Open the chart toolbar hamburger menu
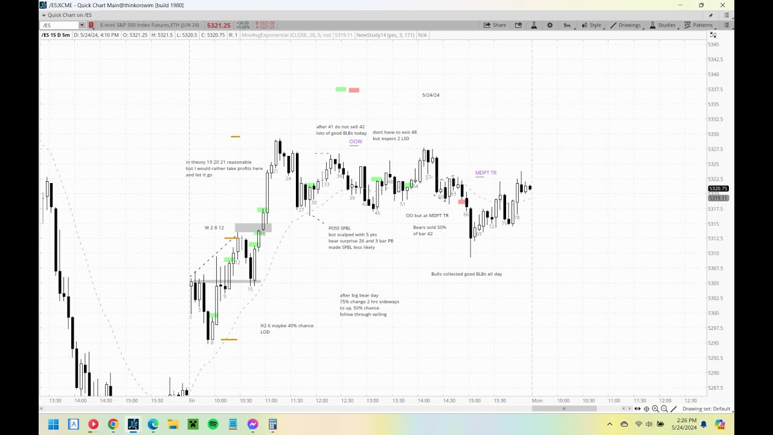The width and height of the screenshot is (773, 435). pos(726,25)
